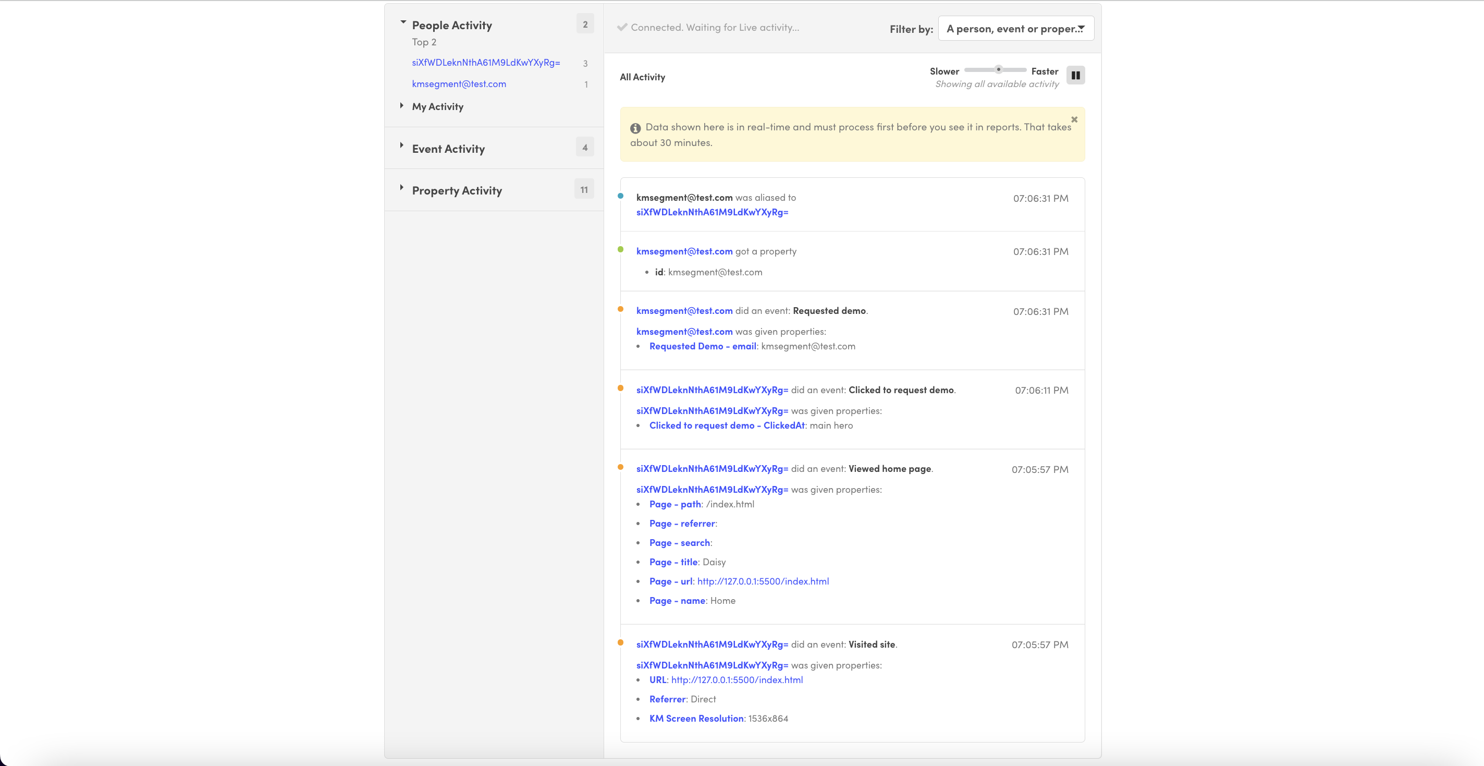Adjust the Slower/Faster speed slider
Image resolution: width=1484 pixels, height=766 pixels.
click(998, 70)
